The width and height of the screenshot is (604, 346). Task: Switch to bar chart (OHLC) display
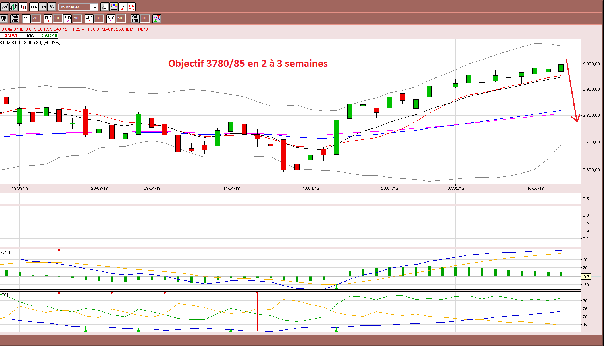pyautogui.click(x=14, y=7)
